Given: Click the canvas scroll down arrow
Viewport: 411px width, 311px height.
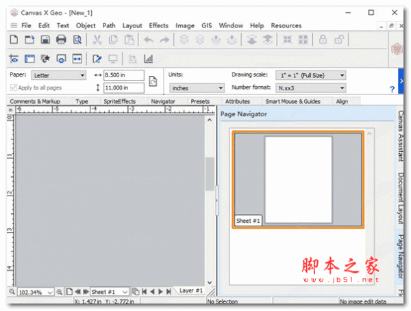Looking at the screenshot, I should click(210, 282).
